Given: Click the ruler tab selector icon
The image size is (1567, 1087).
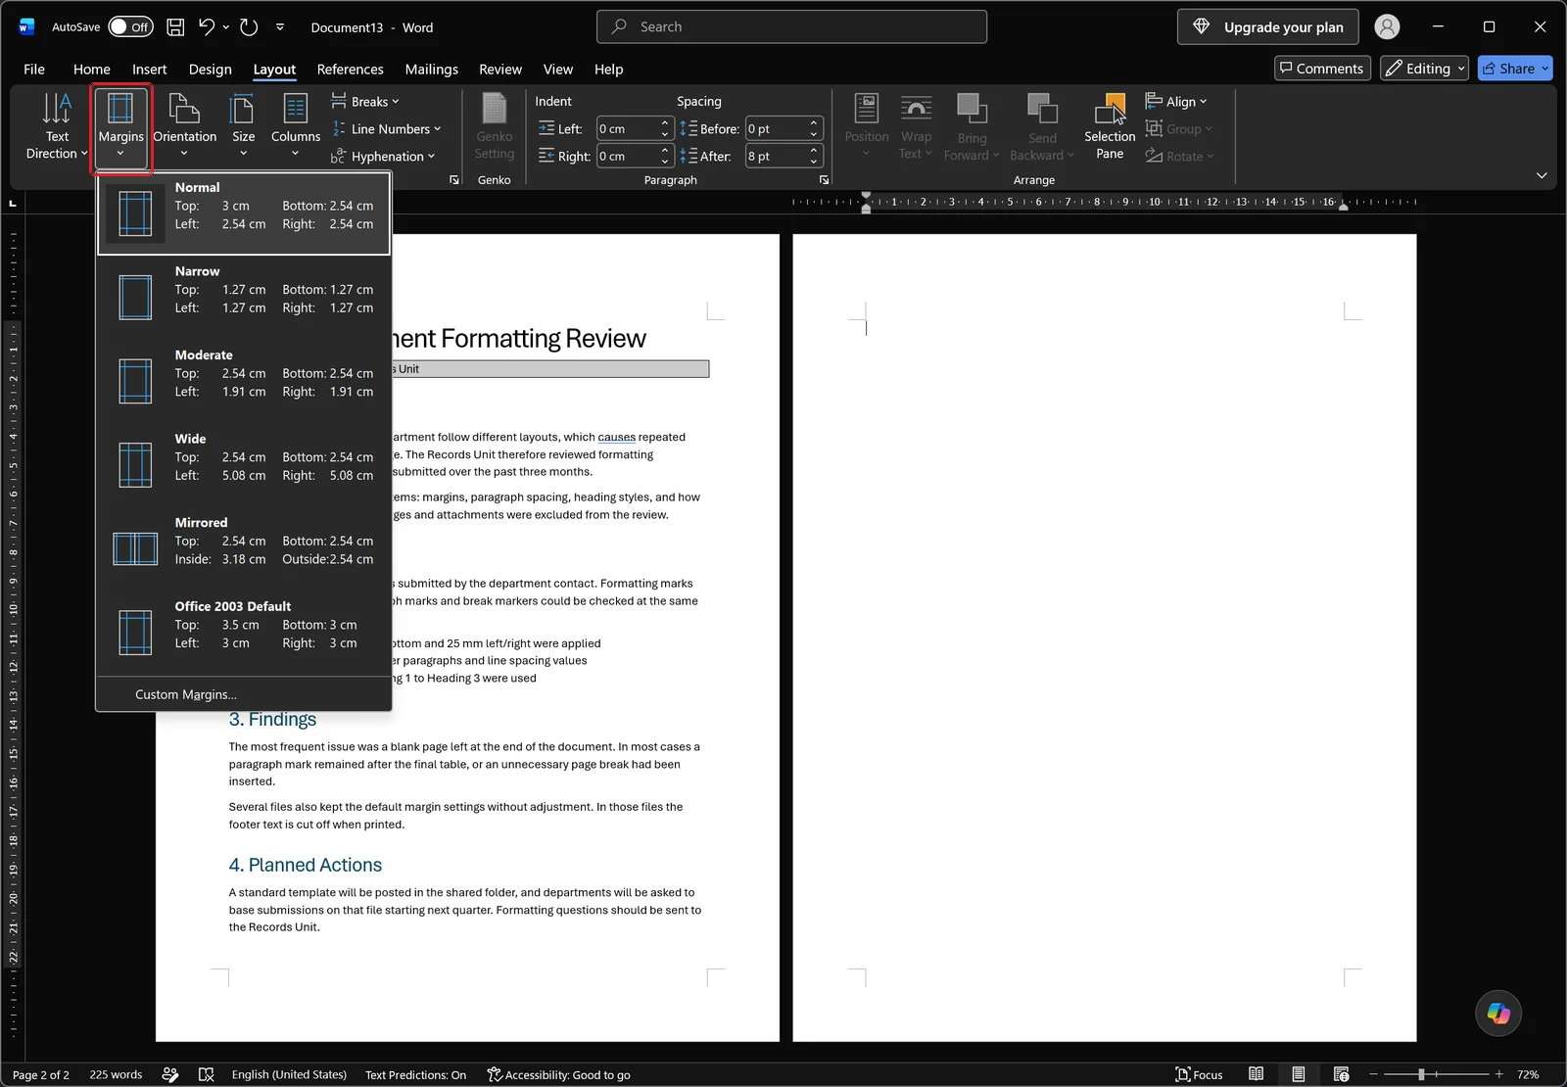Looking at the screenshot, I should [x=13, y=203].
